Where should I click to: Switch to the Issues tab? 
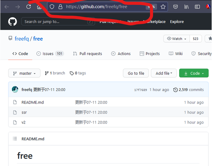click(50, 54)
